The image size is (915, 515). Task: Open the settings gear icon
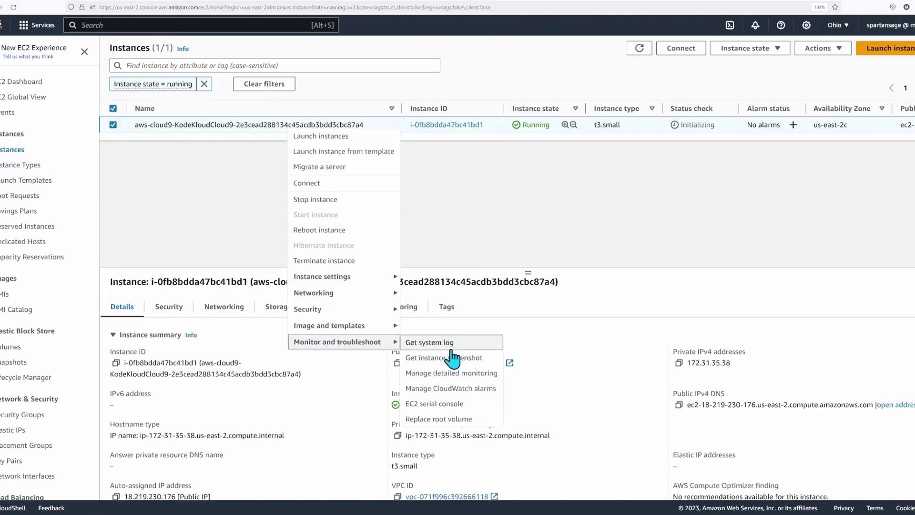coord(806,25)
